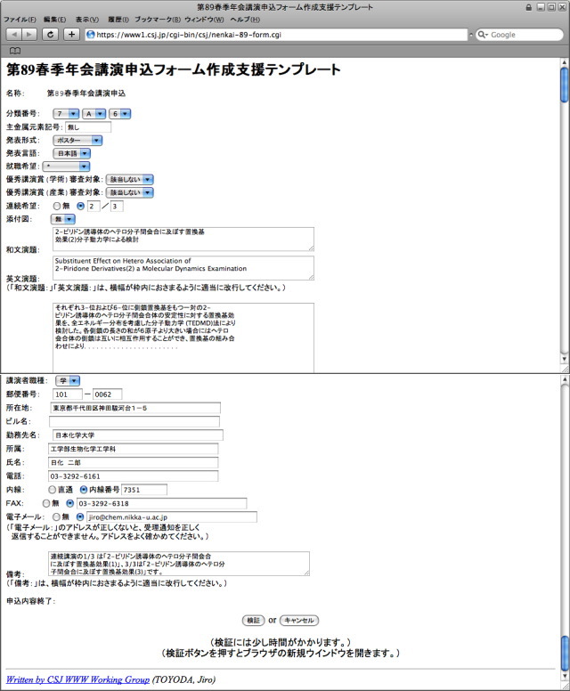570x691 pixels.
Task: Open the bookmarks book icon in bookmarks bar
Action: coord(14,51)
